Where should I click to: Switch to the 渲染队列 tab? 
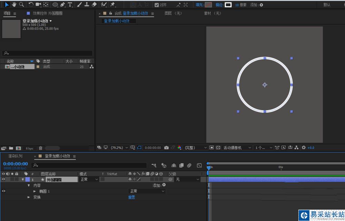pos(15,156)
